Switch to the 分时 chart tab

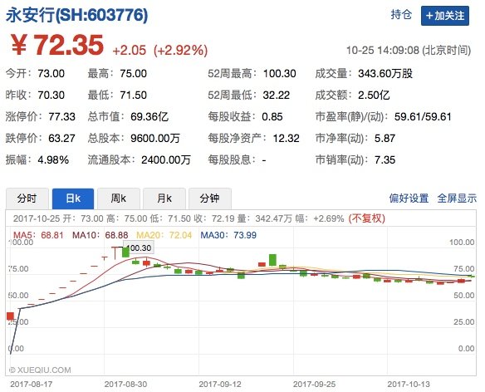pyautogui.click(x=27, y=198)
